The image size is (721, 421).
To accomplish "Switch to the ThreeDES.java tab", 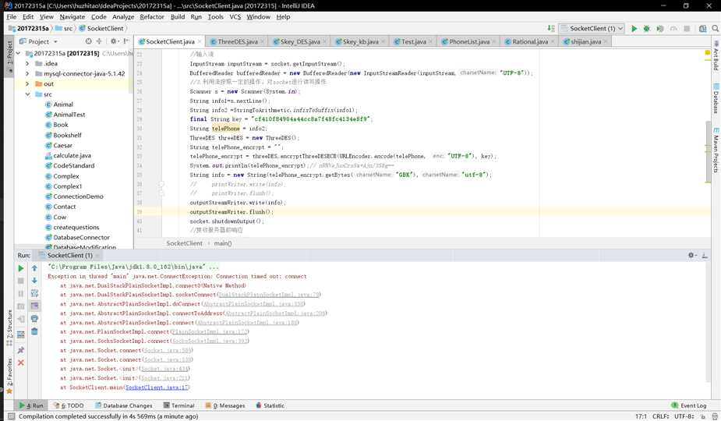I will pyautogui.click(x=237, y=41).
